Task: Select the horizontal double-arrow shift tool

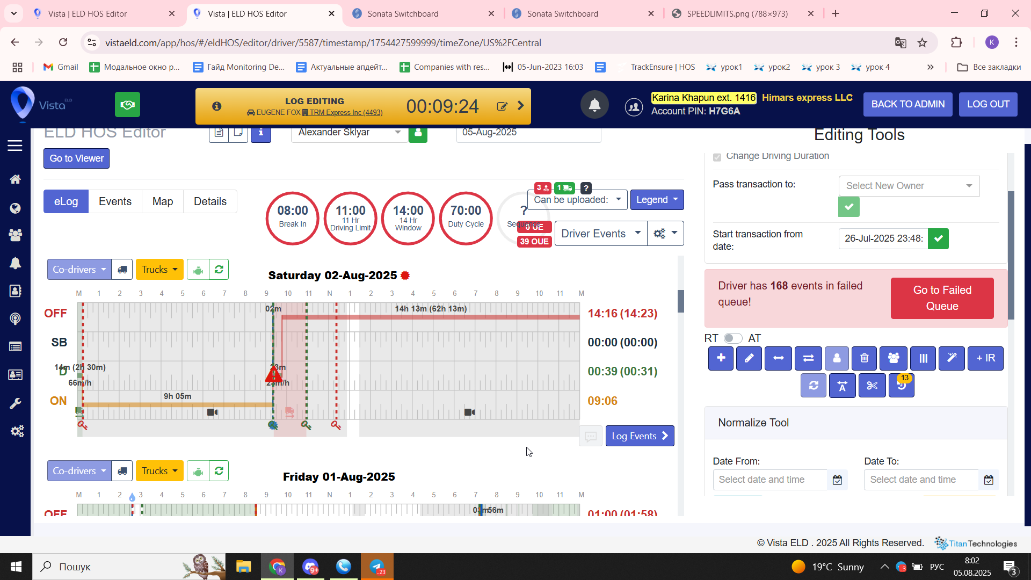Action: tap(778, 358)
